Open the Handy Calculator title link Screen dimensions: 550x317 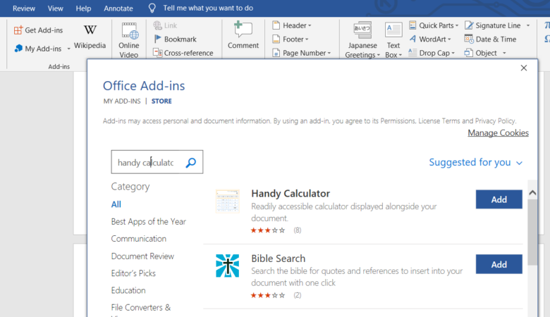(291, 193)
